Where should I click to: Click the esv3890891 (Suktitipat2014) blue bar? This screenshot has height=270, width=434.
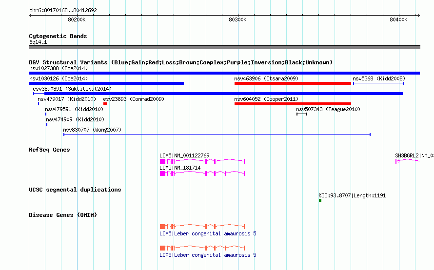point(218,94)
